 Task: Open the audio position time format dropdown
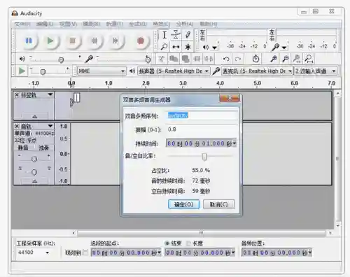point(310,253)
